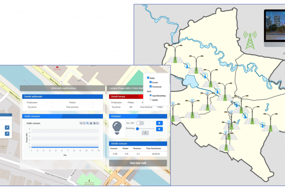285x190 pixels.
Task: Click the Vezi mai mult button
Action: coord(138,163)
